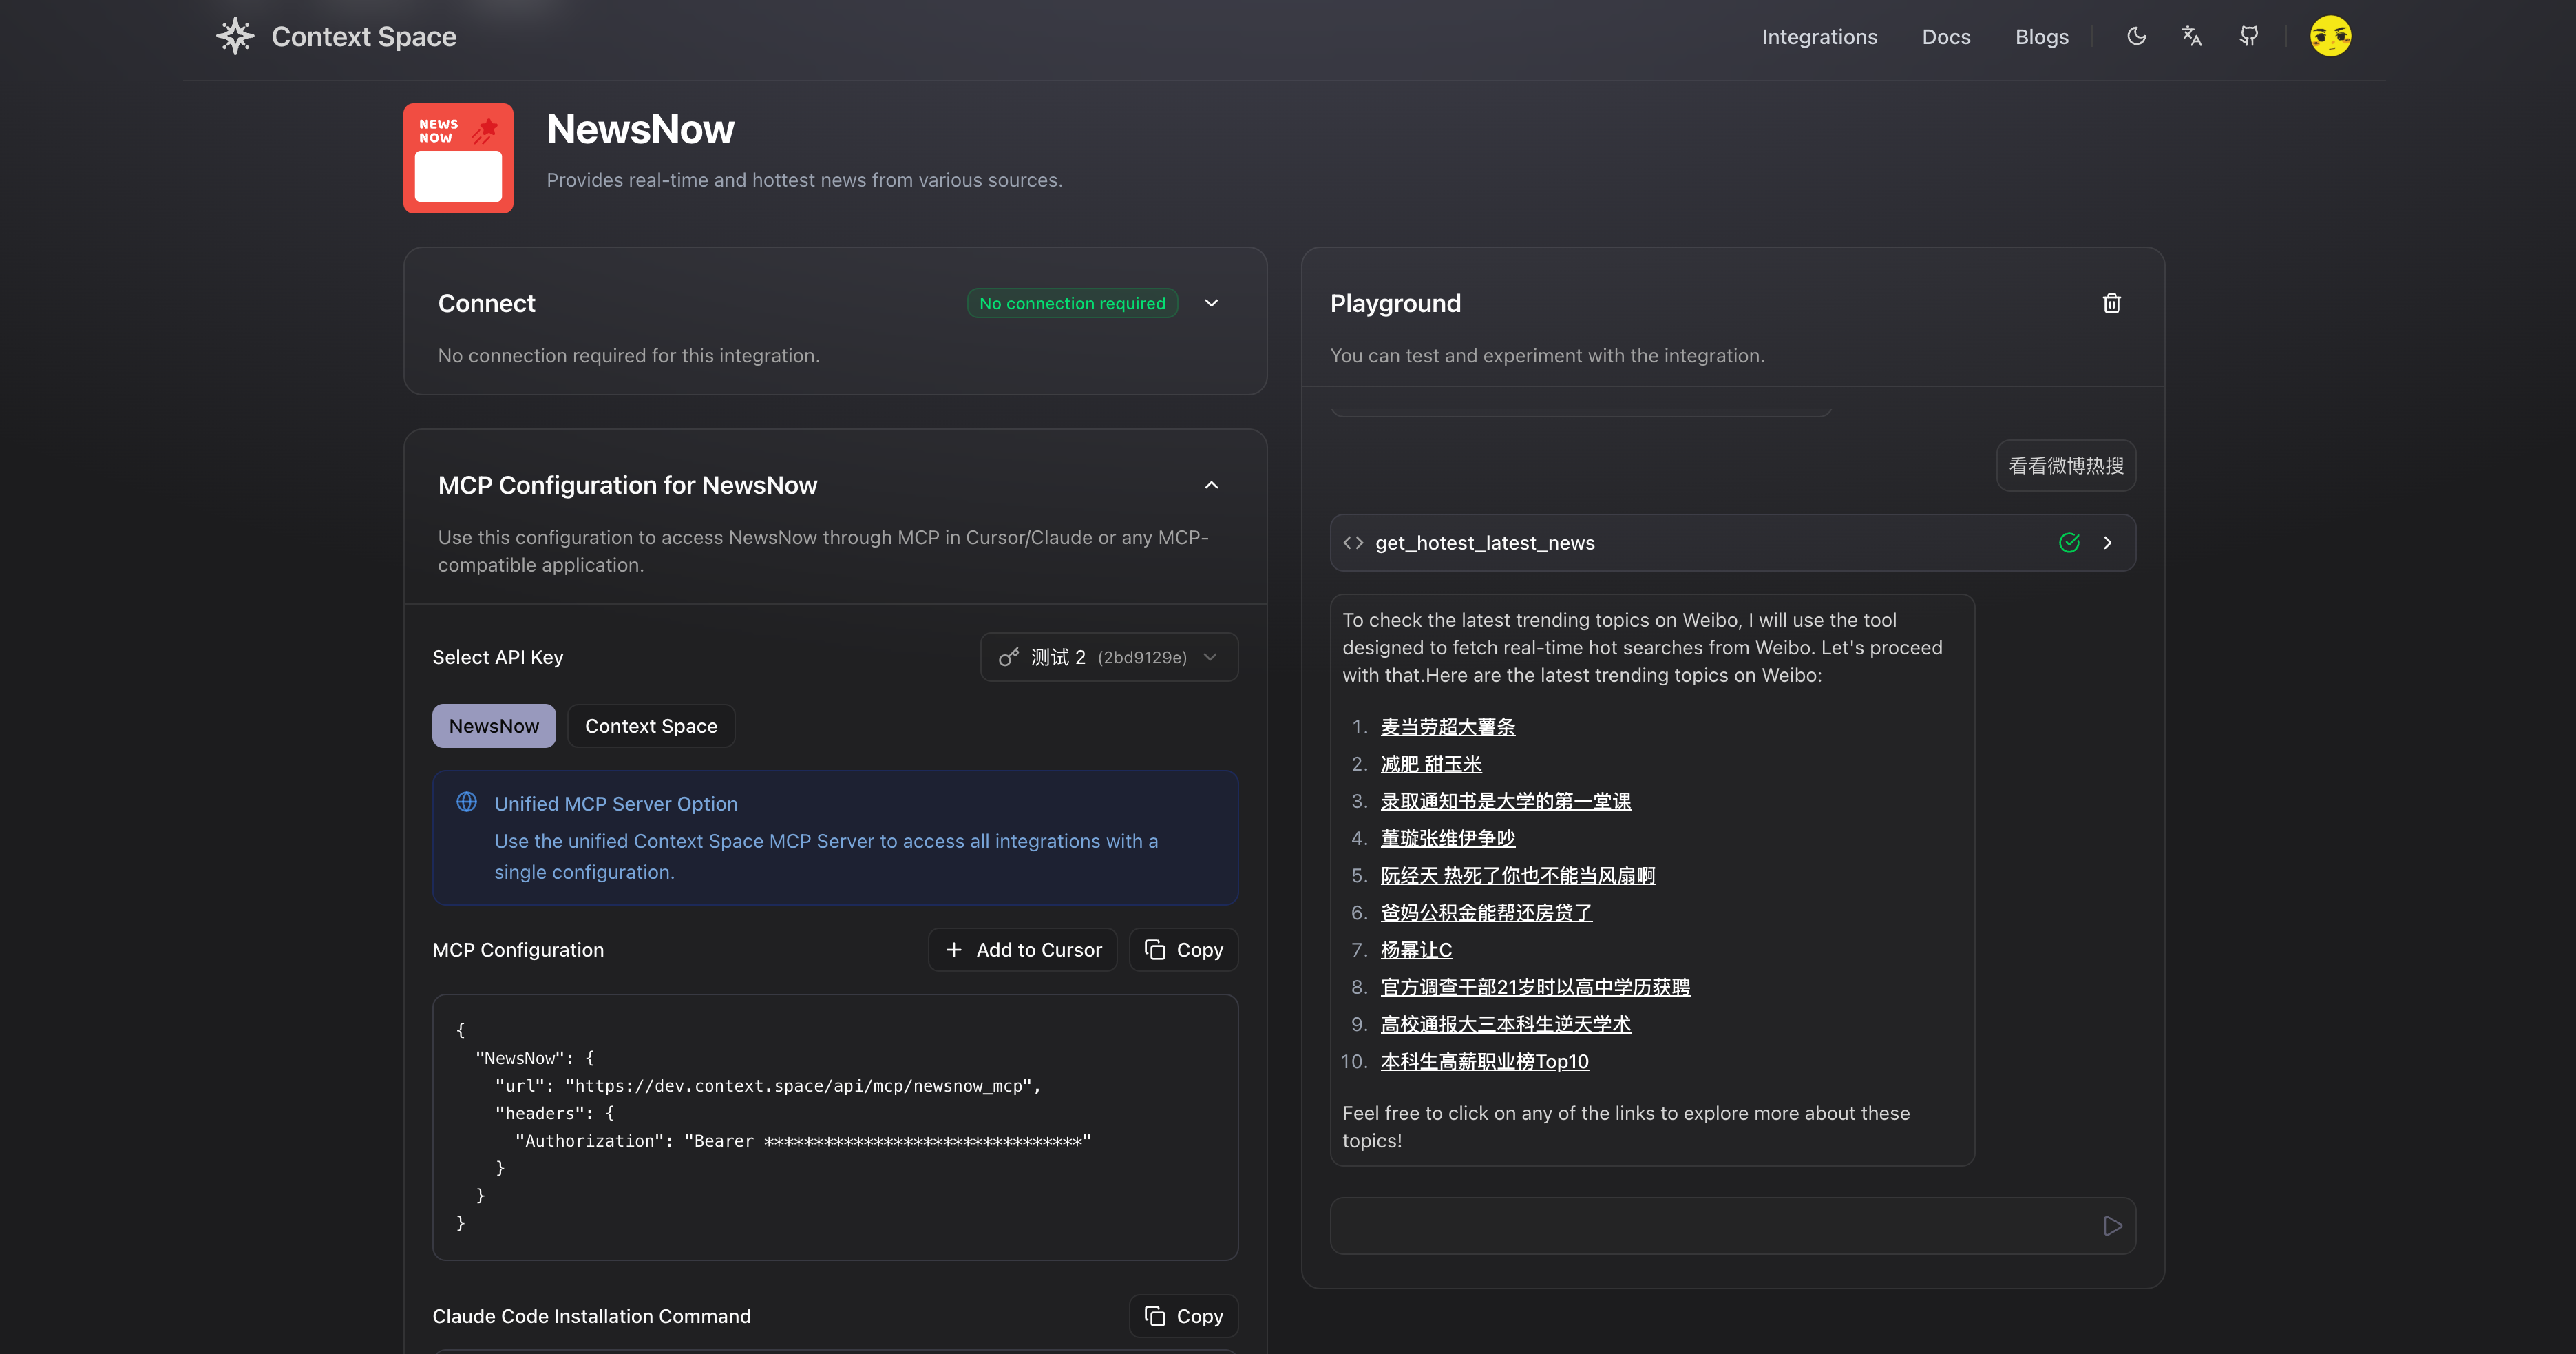This screenshot has width=2576, height=1354.
Task: Click the Unified MCP Server Option heading
Action: point(616,804)
